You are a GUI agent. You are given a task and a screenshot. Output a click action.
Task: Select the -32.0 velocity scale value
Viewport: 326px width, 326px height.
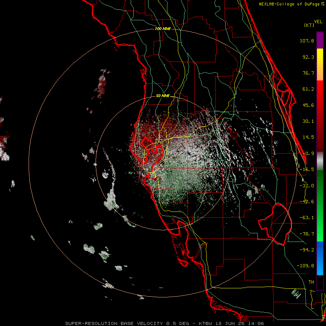[x=307, y=186]
